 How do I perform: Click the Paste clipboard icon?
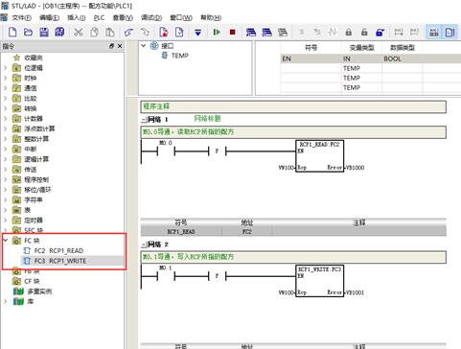click(x=110, y=32)
